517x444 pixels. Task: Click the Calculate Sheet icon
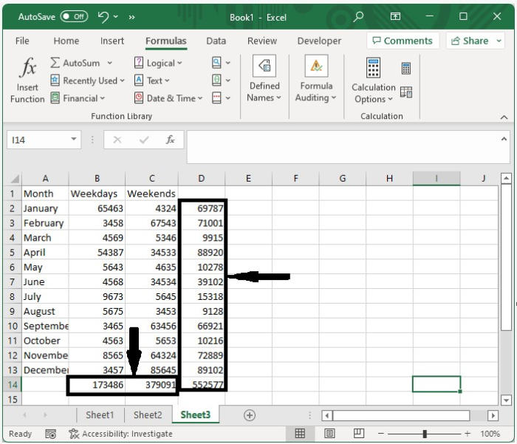[x=406, y=92]
